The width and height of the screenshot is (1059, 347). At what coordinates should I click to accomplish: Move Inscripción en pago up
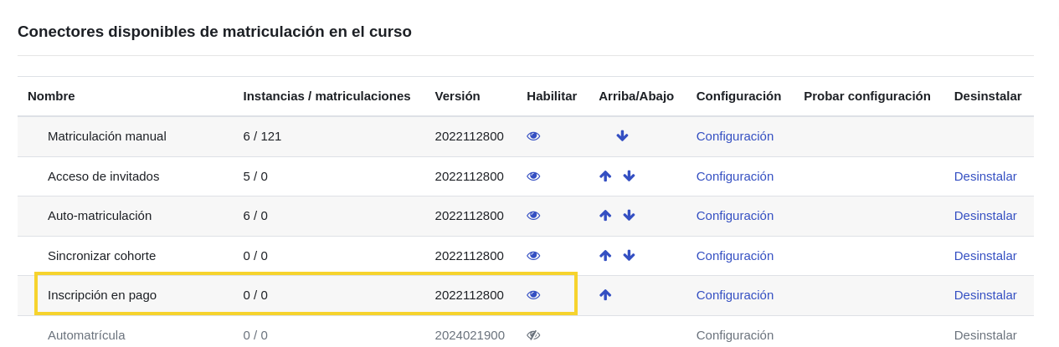(605, 295)
